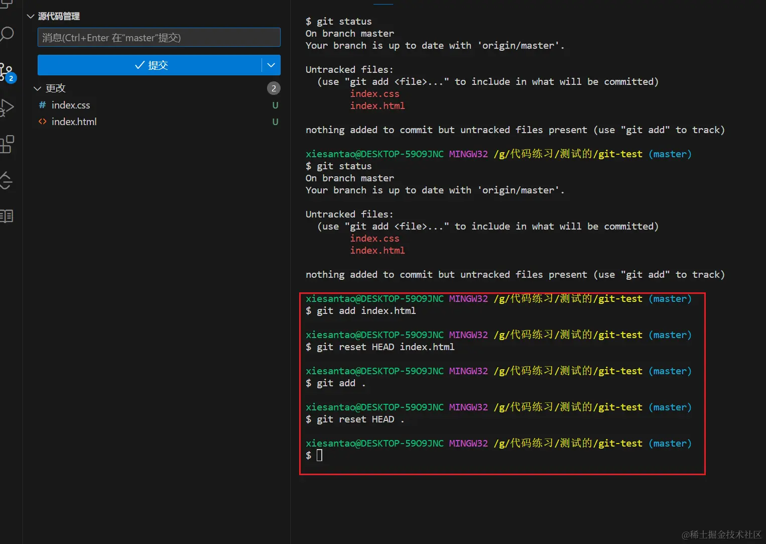Image resolution: width=766 pixels, height=544 pixels.
Task: Open the Extensions view icon
Action: tap(7, 145)
